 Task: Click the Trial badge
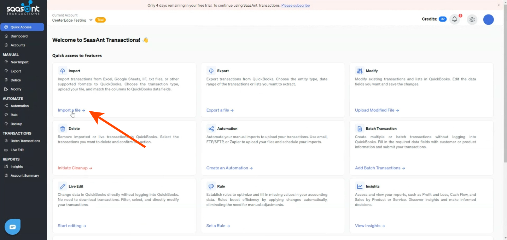coord(100,20)
